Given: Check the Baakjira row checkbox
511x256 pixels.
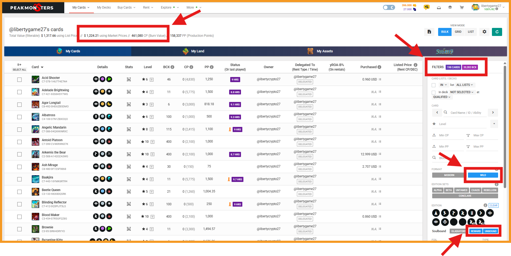Looking at the screenshot, I should point(19,179).
